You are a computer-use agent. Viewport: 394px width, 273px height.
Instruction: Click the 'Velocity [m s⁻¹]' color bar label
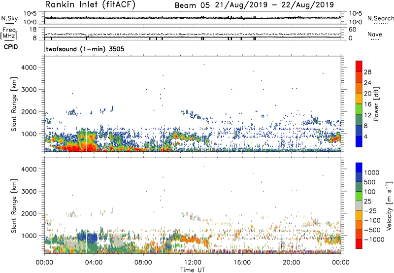(389, 205)
